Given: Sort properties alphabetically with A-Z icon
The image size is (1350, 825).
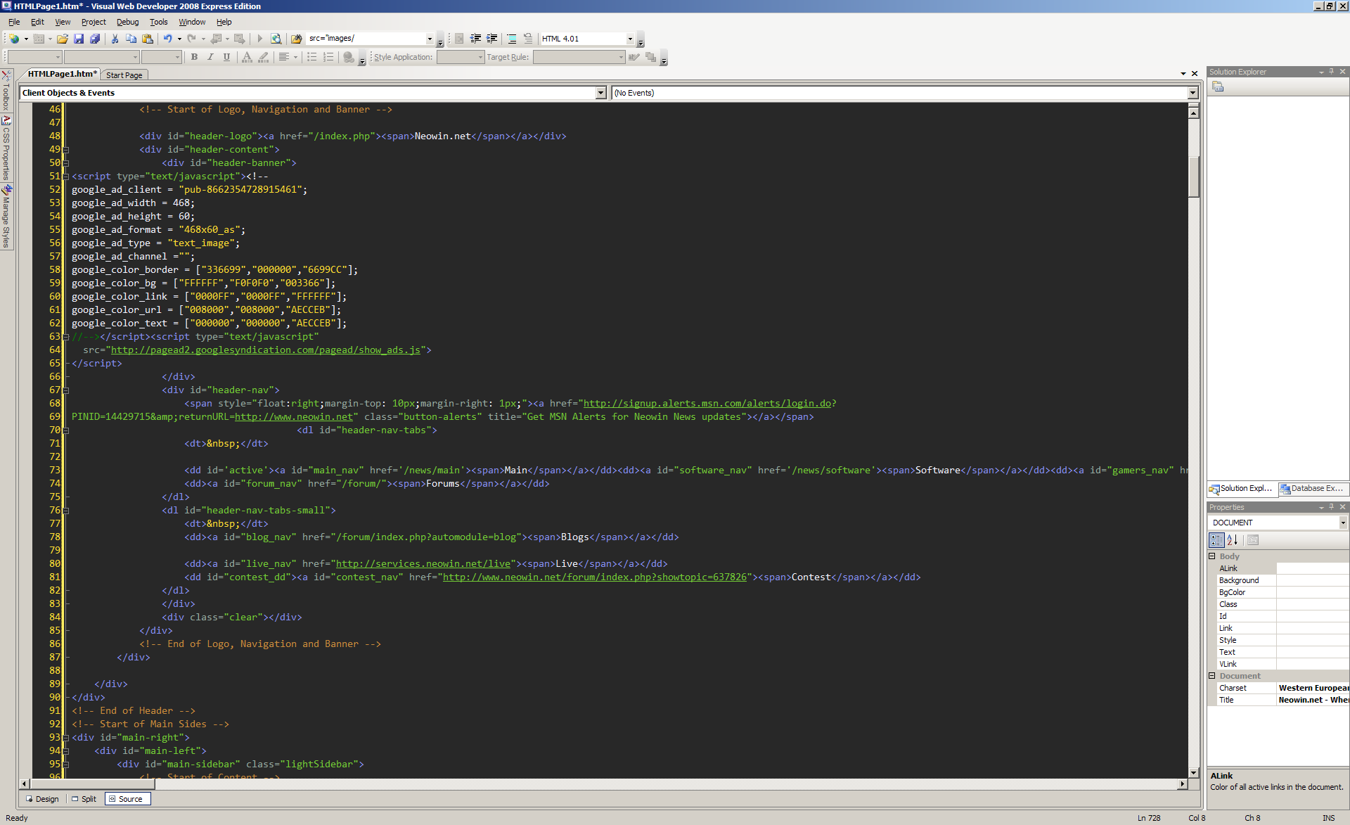Looking at the screenshot, I should point(1232,540).
